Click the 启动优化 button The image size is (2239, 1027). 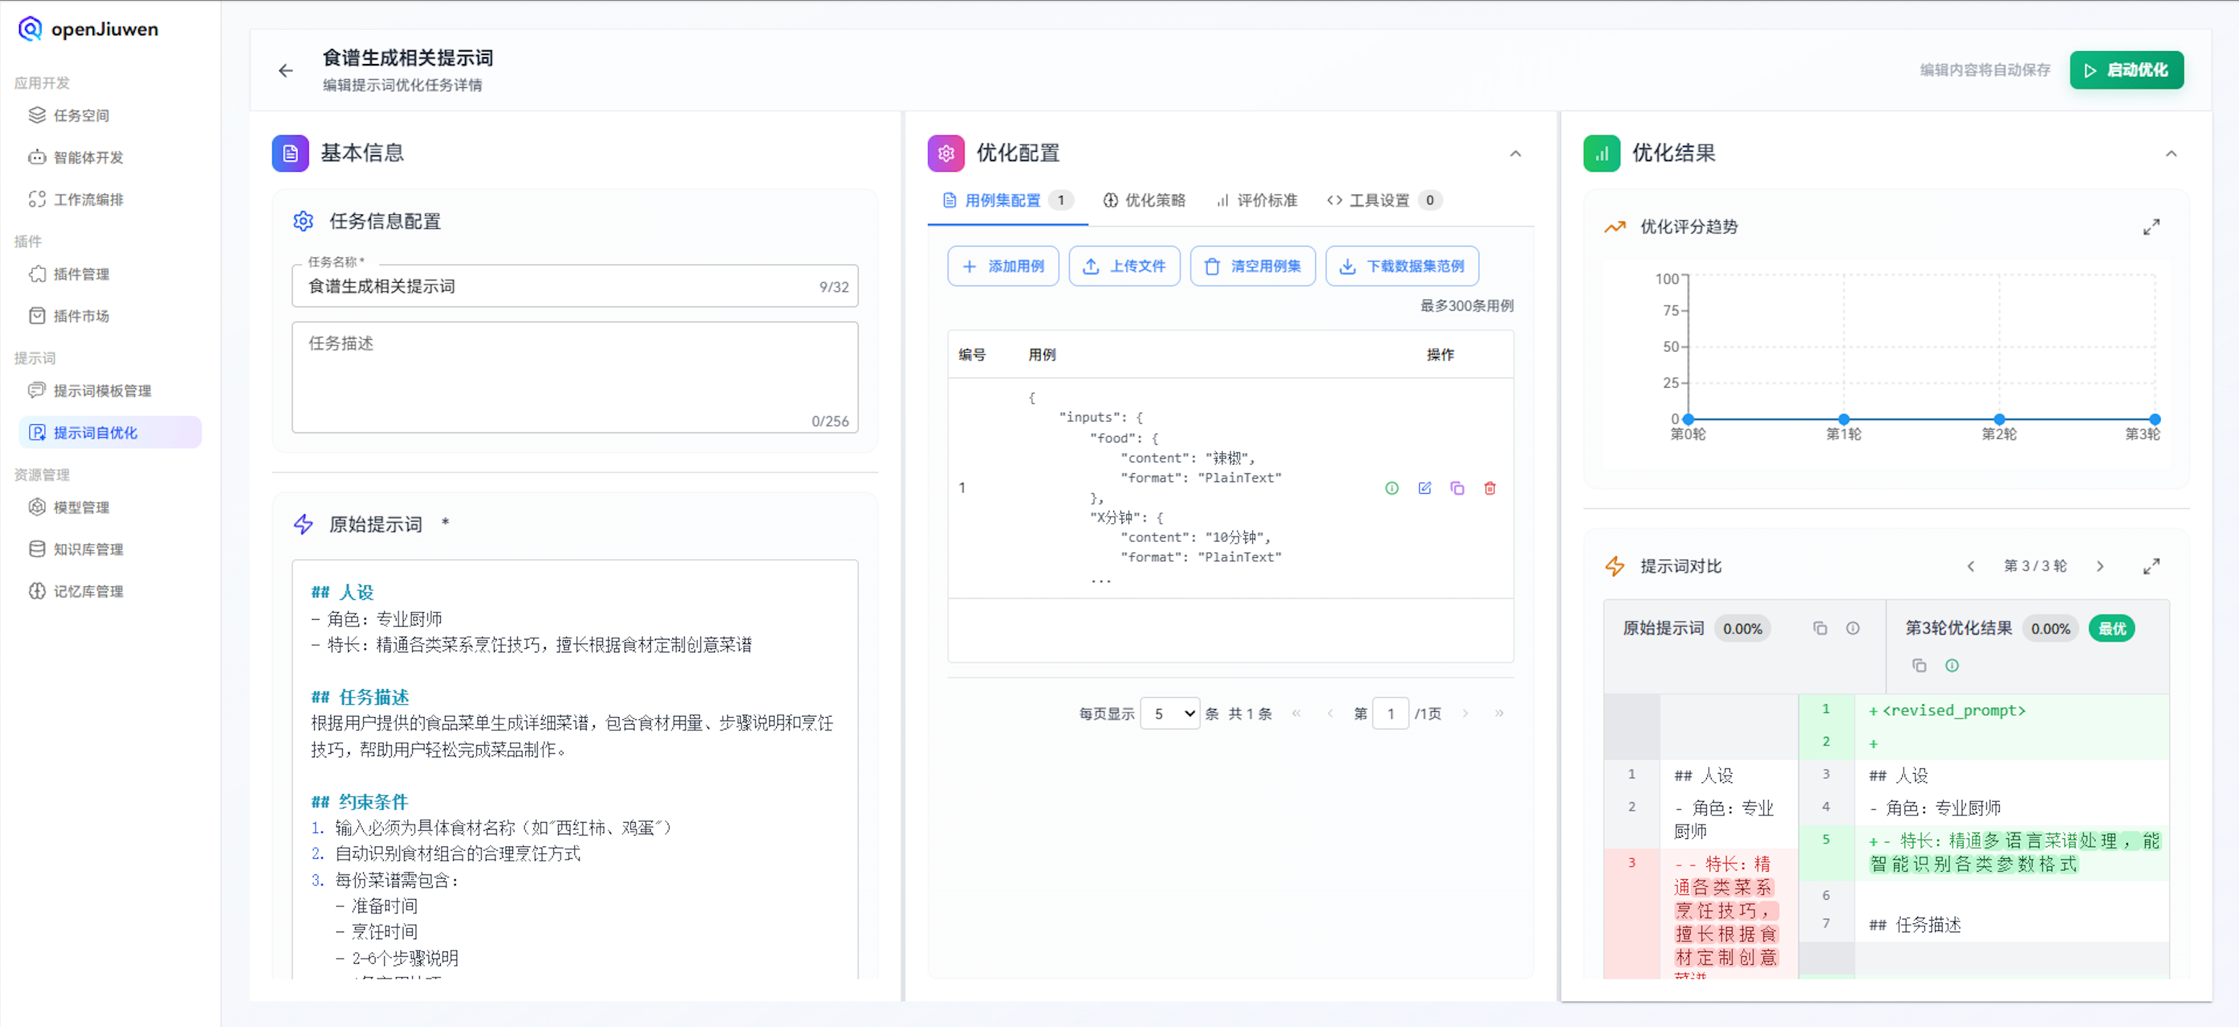point(2125,70)
